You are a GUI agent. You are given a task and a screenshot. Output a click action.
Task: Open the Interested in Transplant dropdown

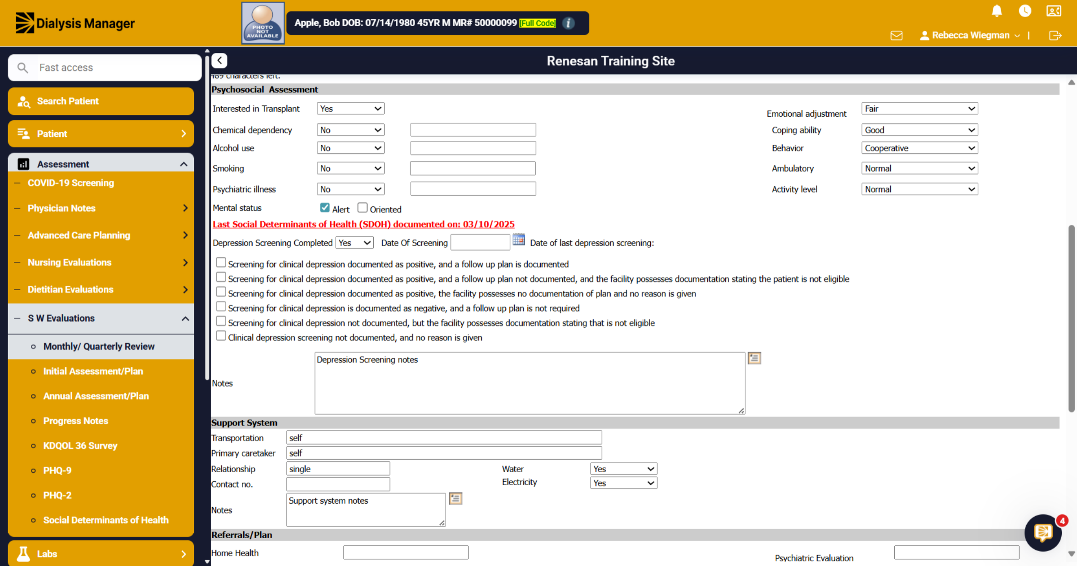350,109
